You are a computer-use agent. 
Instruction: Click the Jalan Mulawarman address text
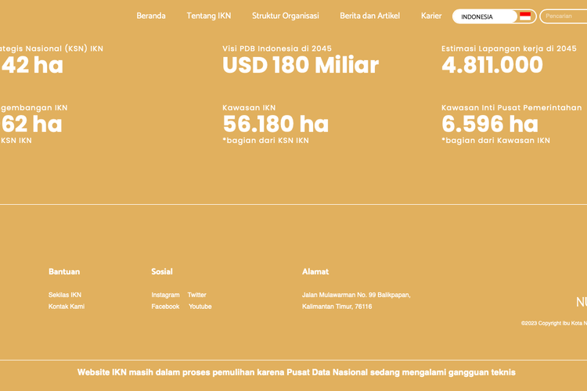coord(355,295)
